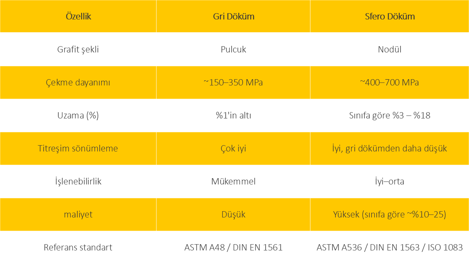469x264 pixels.
Task: Select the ASTM A48 / DIN EN 1561 cell
Action: [x=233, y=247]
